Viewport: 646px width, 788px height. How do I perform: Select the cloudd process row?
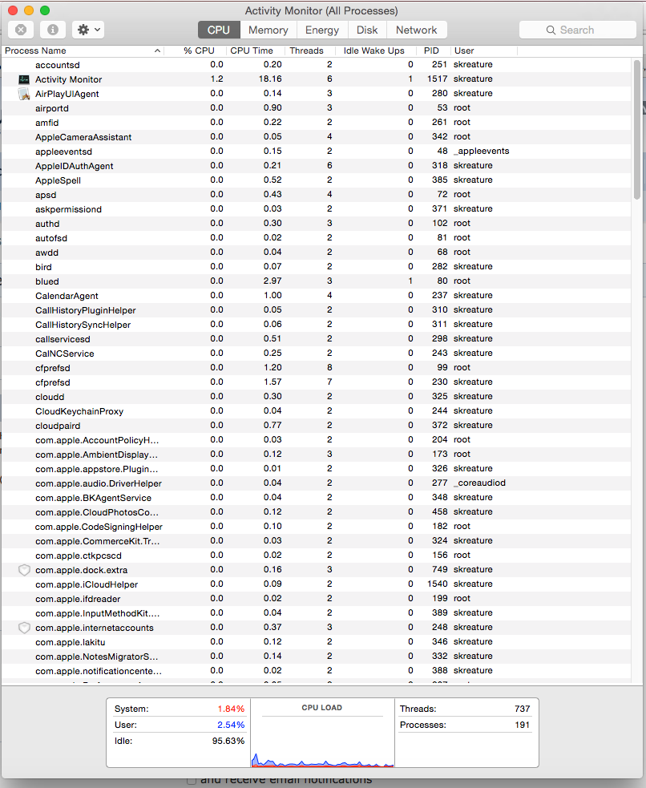tap(317, 397)
